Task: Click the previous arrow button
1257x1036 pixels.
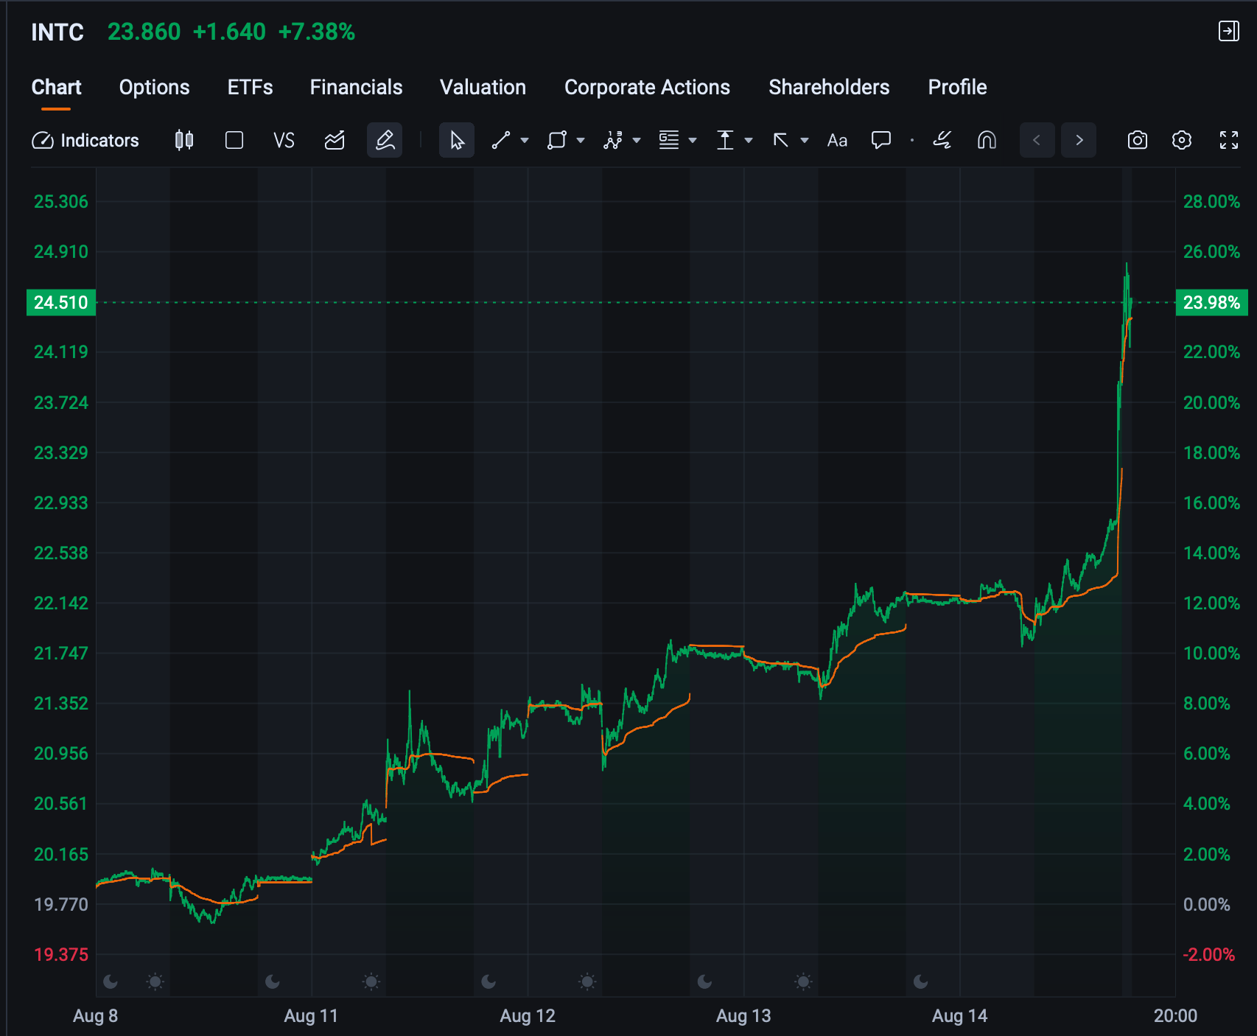Action: 1037,140
